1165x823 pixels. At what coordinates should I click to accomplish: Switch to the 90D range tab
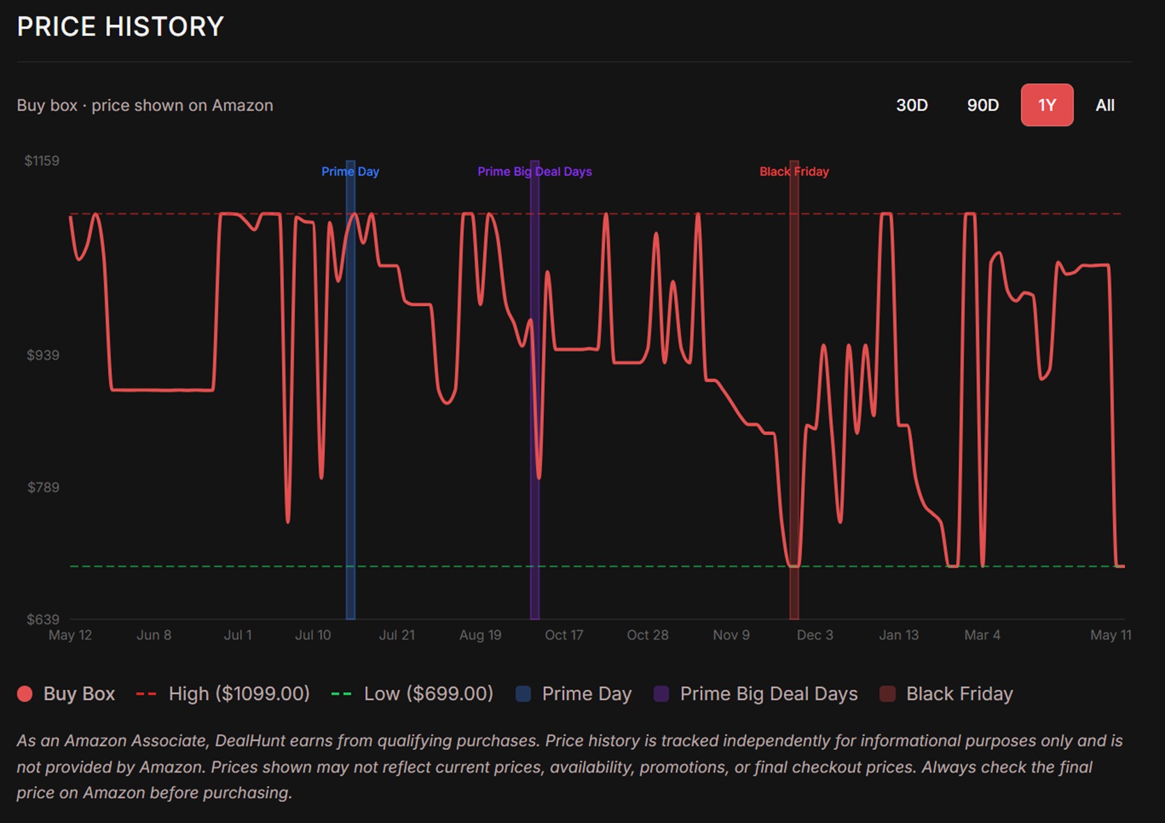click(x=983, y=105)
